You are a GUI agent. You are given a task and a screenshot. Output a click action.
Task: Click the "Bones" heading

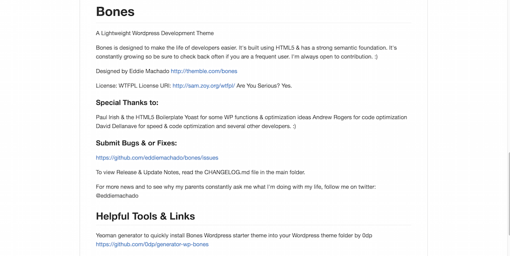[115, 11]
